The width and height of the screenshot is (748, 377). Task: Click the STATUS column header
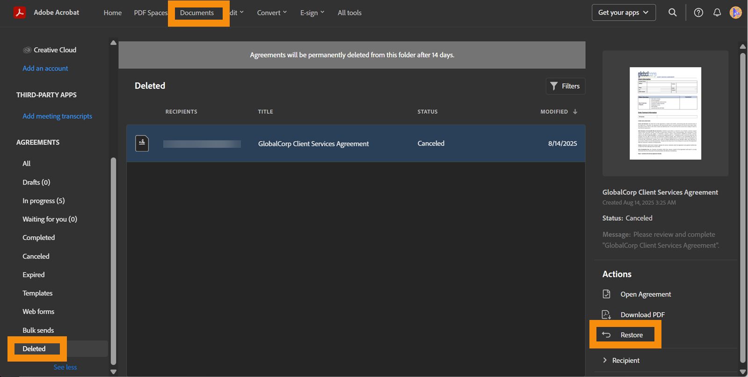coord(428,112)
